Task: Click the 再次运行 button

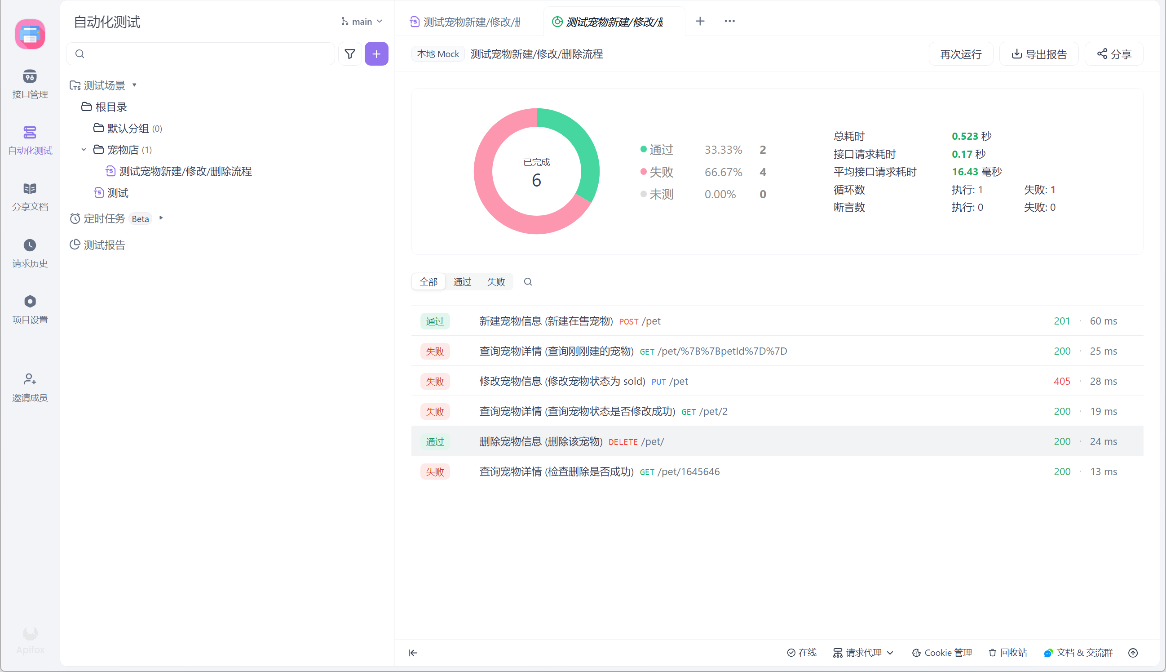Action: tap(961, 54)
